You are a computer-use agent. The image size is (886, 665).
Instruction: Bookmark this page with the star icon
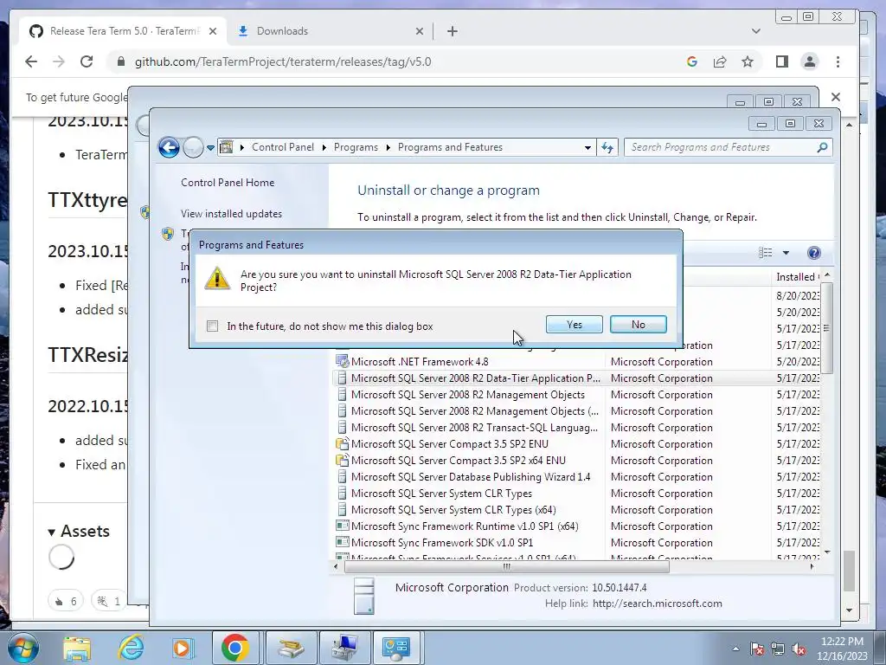747,61
